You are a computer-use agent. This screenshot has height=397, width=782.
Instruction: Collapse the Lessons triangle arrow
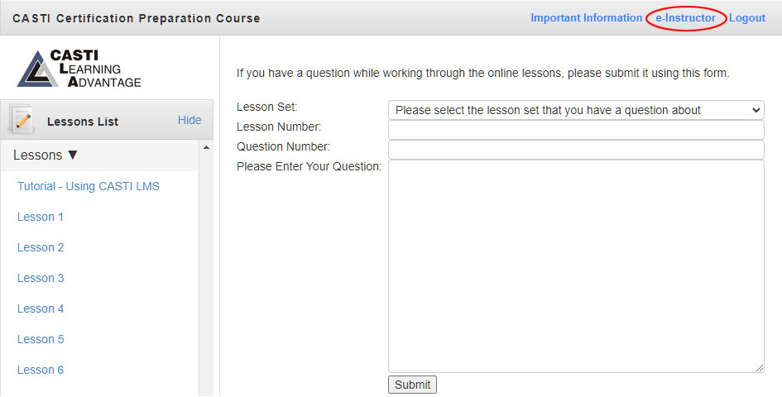tap(73, 155)
